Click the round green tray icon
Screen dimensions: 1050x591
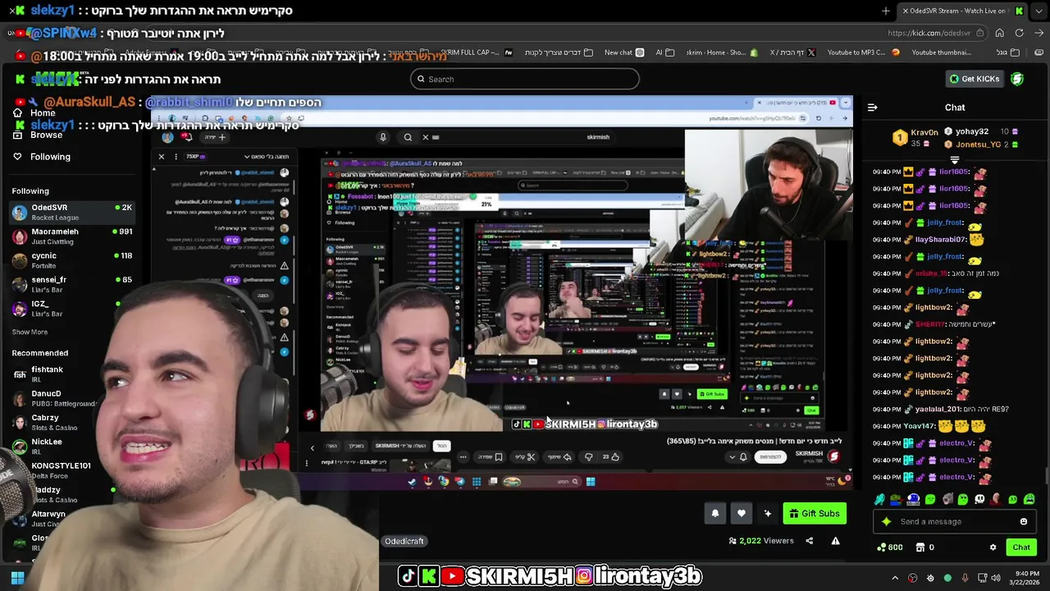[947, 578]
